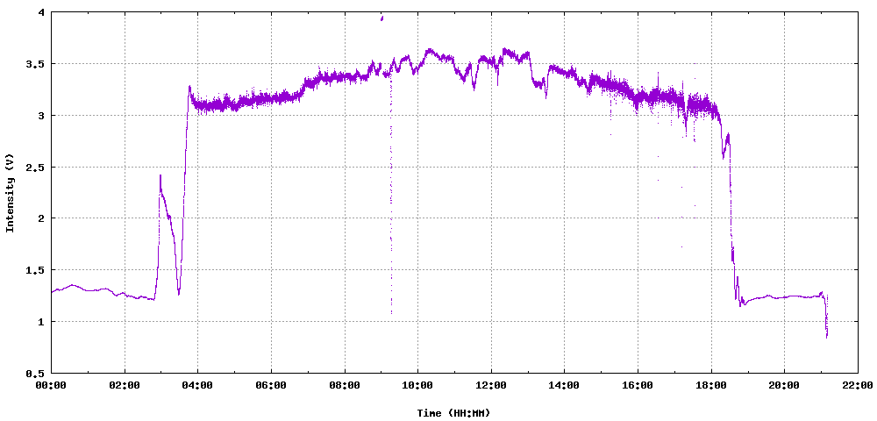Screen dimensions: 877x421
Task: Click the 3 intensity axis label
Action: tap(42, 116)
